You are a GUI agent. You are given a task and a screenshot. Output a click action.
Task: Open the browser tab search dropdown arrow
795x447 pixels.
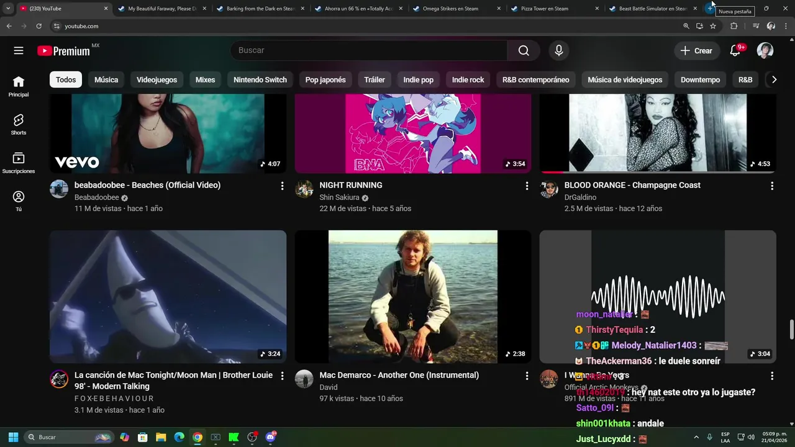pyautogui.click(x=8, y=9)
